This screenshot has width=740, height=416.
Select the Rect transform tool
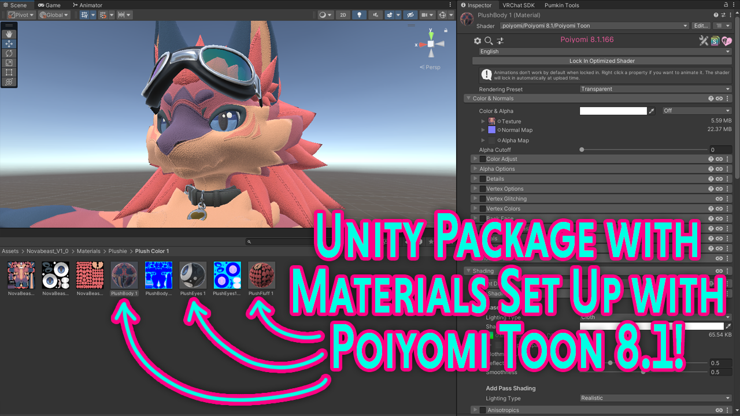(9, 72)
